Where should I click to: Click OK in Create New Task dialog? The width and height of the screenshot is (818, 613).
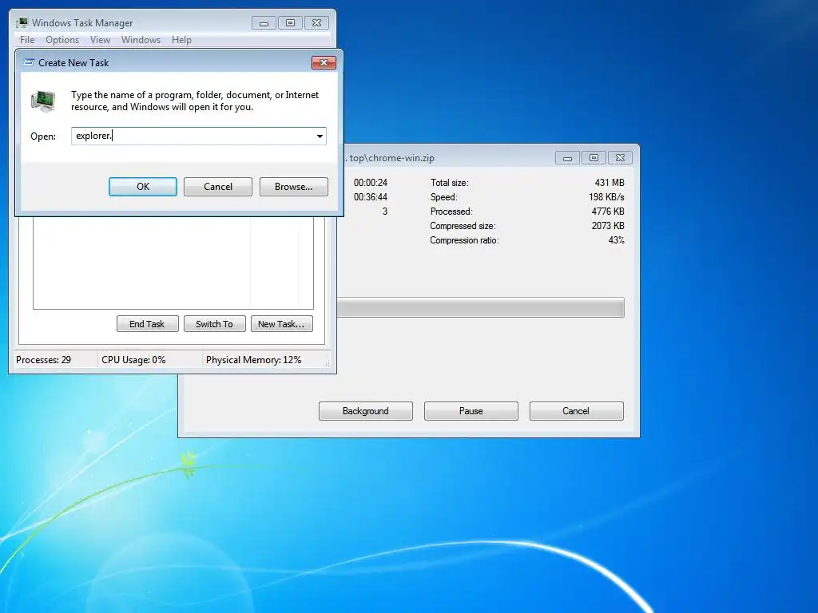tap(142, 187)
